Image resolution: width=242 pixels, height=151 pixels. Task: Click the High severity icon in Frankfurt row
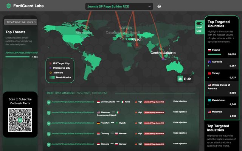tap(136, 123)
